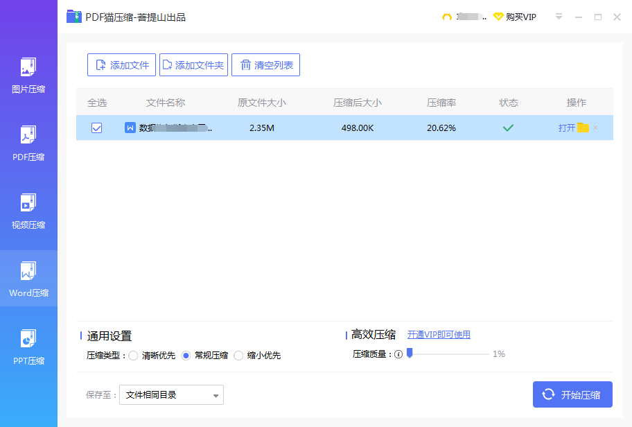Open the 图片压缩 image compression section
The width and height of the screenshot is (632, 427).
point(28,76)
